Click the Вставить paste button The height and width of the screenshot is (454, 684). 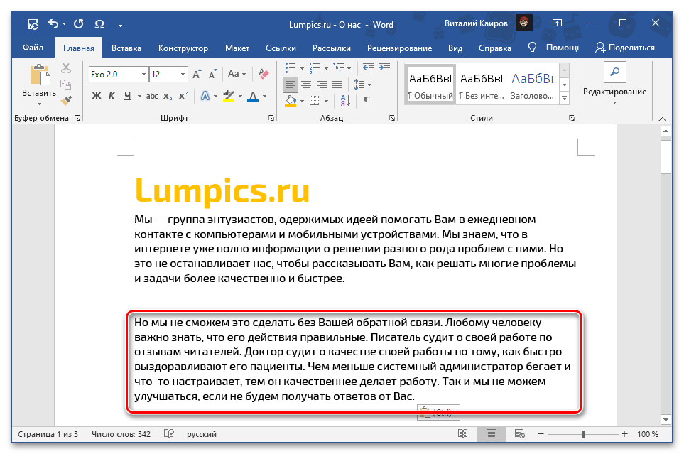38,83
